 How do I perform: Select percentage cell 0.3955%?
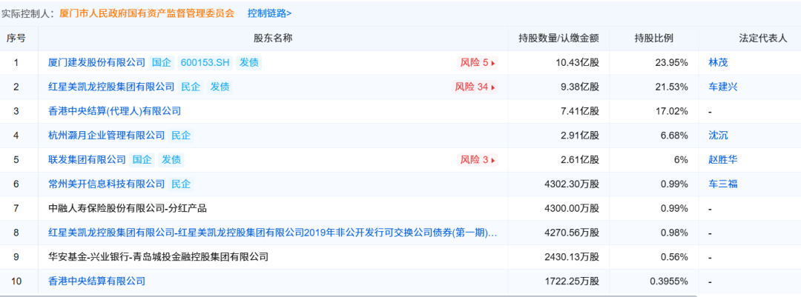click(669, 281)
